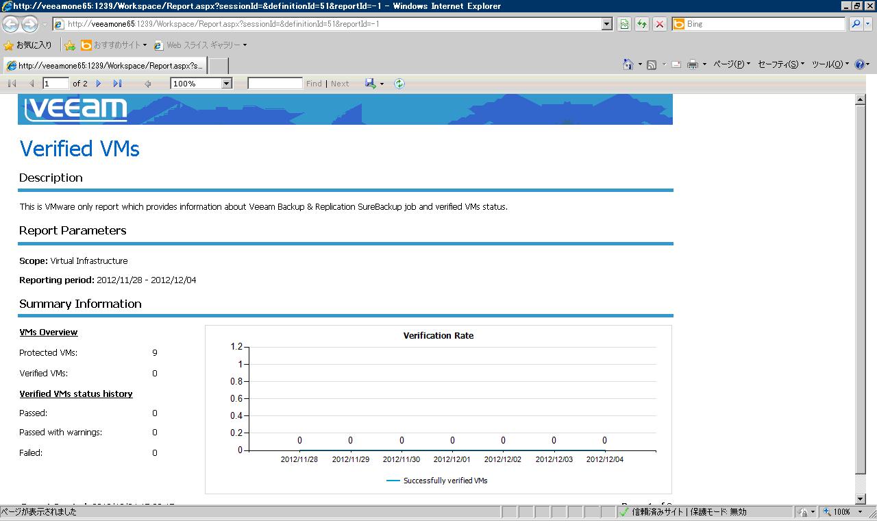Click the current page number field
Screen dimensions: 877x521
tap(55, 84)
